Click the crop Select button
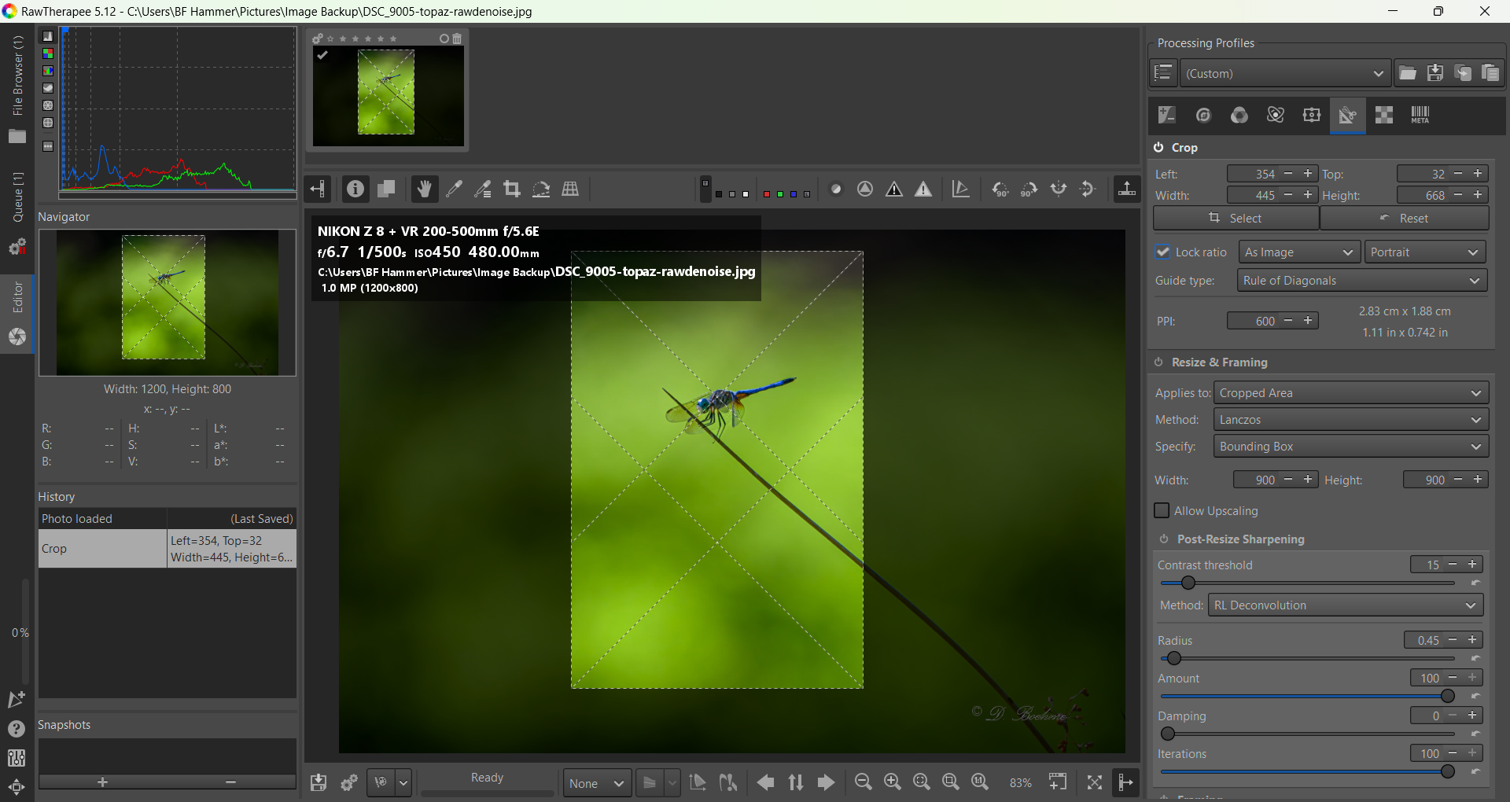This screenshot has width=1510, height=802. (1236, 219)
